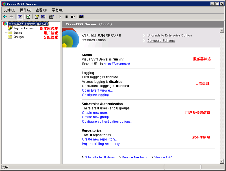This screenshot has width=226, height=171.
Task: Click the Stop service square icon
Action: (67, 17)
